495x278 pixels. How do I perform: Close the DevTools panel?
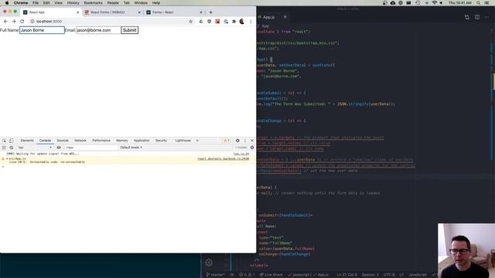(252, 141)
